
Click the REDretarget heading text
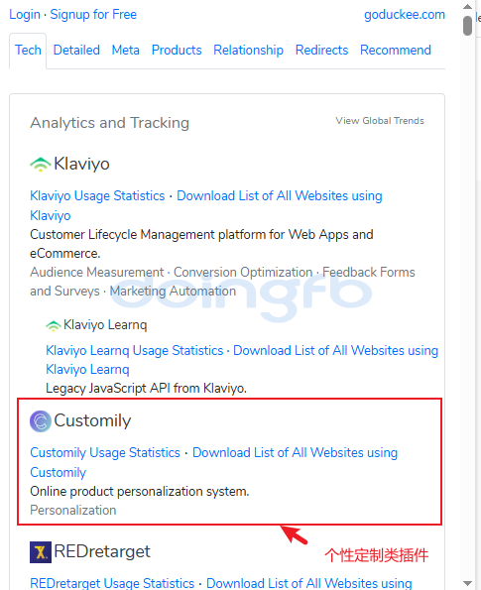click(102, 551)
